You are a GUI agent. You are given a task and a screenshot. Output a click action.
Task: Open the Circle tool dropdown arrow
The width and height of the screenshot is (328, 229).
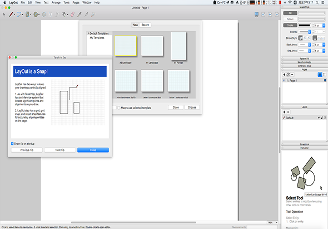tap(39, 14)
